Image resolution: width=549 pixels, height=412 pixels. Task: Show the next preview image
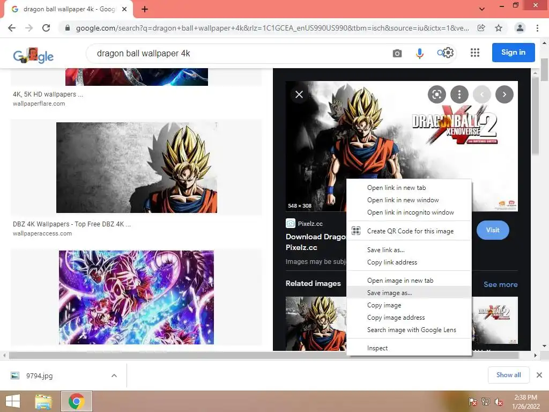(504, 94)
